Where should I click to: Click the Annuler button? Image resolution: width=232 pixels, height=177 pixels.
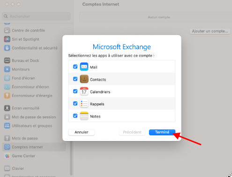point(82,132)
